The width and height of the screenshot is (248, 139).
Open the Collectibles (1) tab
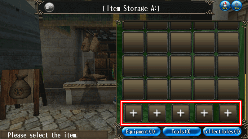pyautogui.click(x=222, y=132)
